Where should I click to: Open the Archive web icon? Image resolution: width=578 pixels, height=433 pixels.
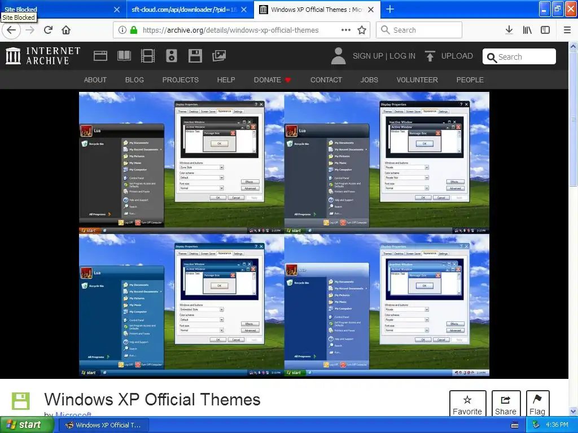click(100, 56)
